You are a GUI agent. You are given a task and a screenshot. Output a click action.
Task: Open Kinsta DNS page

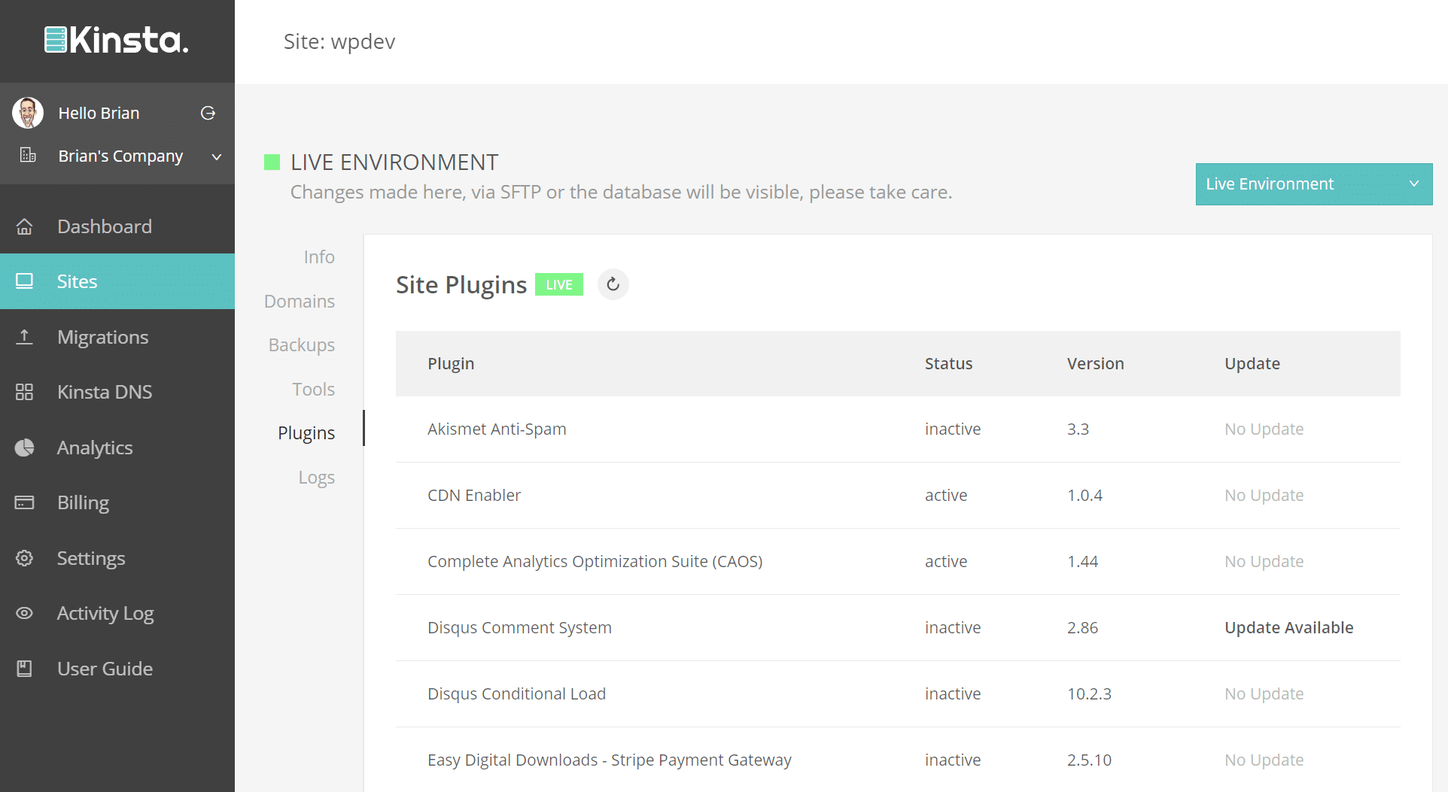pos(117,392)
